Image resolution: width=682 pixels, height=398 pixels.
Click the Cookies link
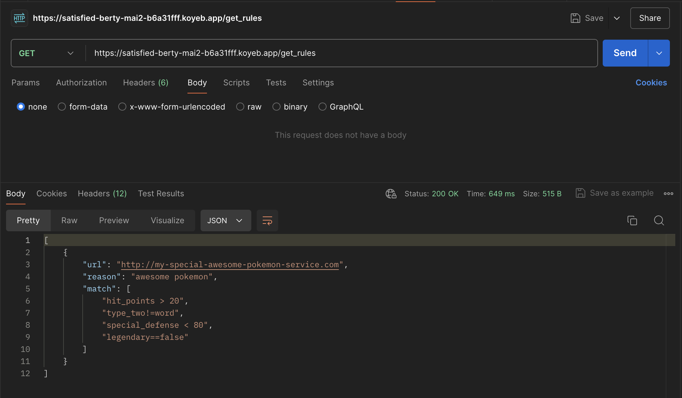click(651, 83)
